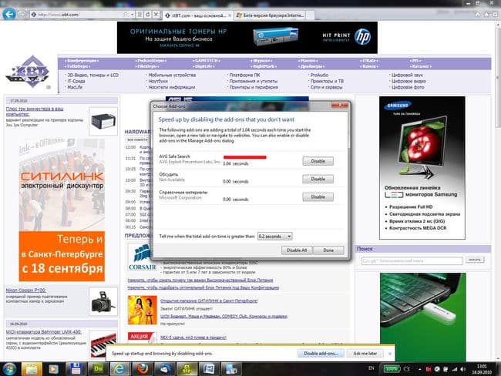Launch the media player taskbar icon

tap(53, 369)
